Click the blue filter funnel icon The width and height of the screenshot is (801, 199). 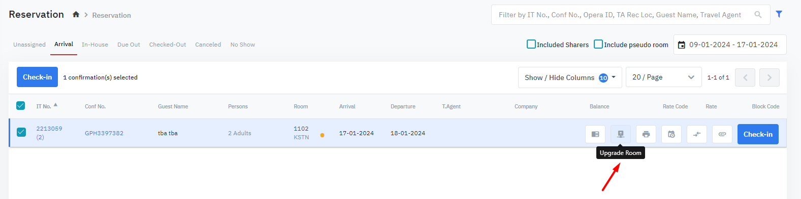click(779, 14)
